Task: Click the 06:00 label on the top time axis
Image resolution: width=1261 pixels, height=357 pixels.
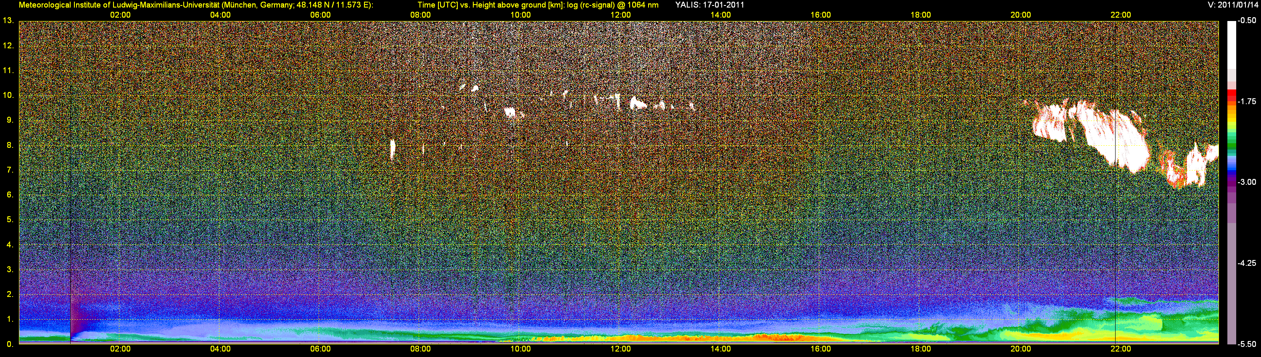Action: pos(320,15)
